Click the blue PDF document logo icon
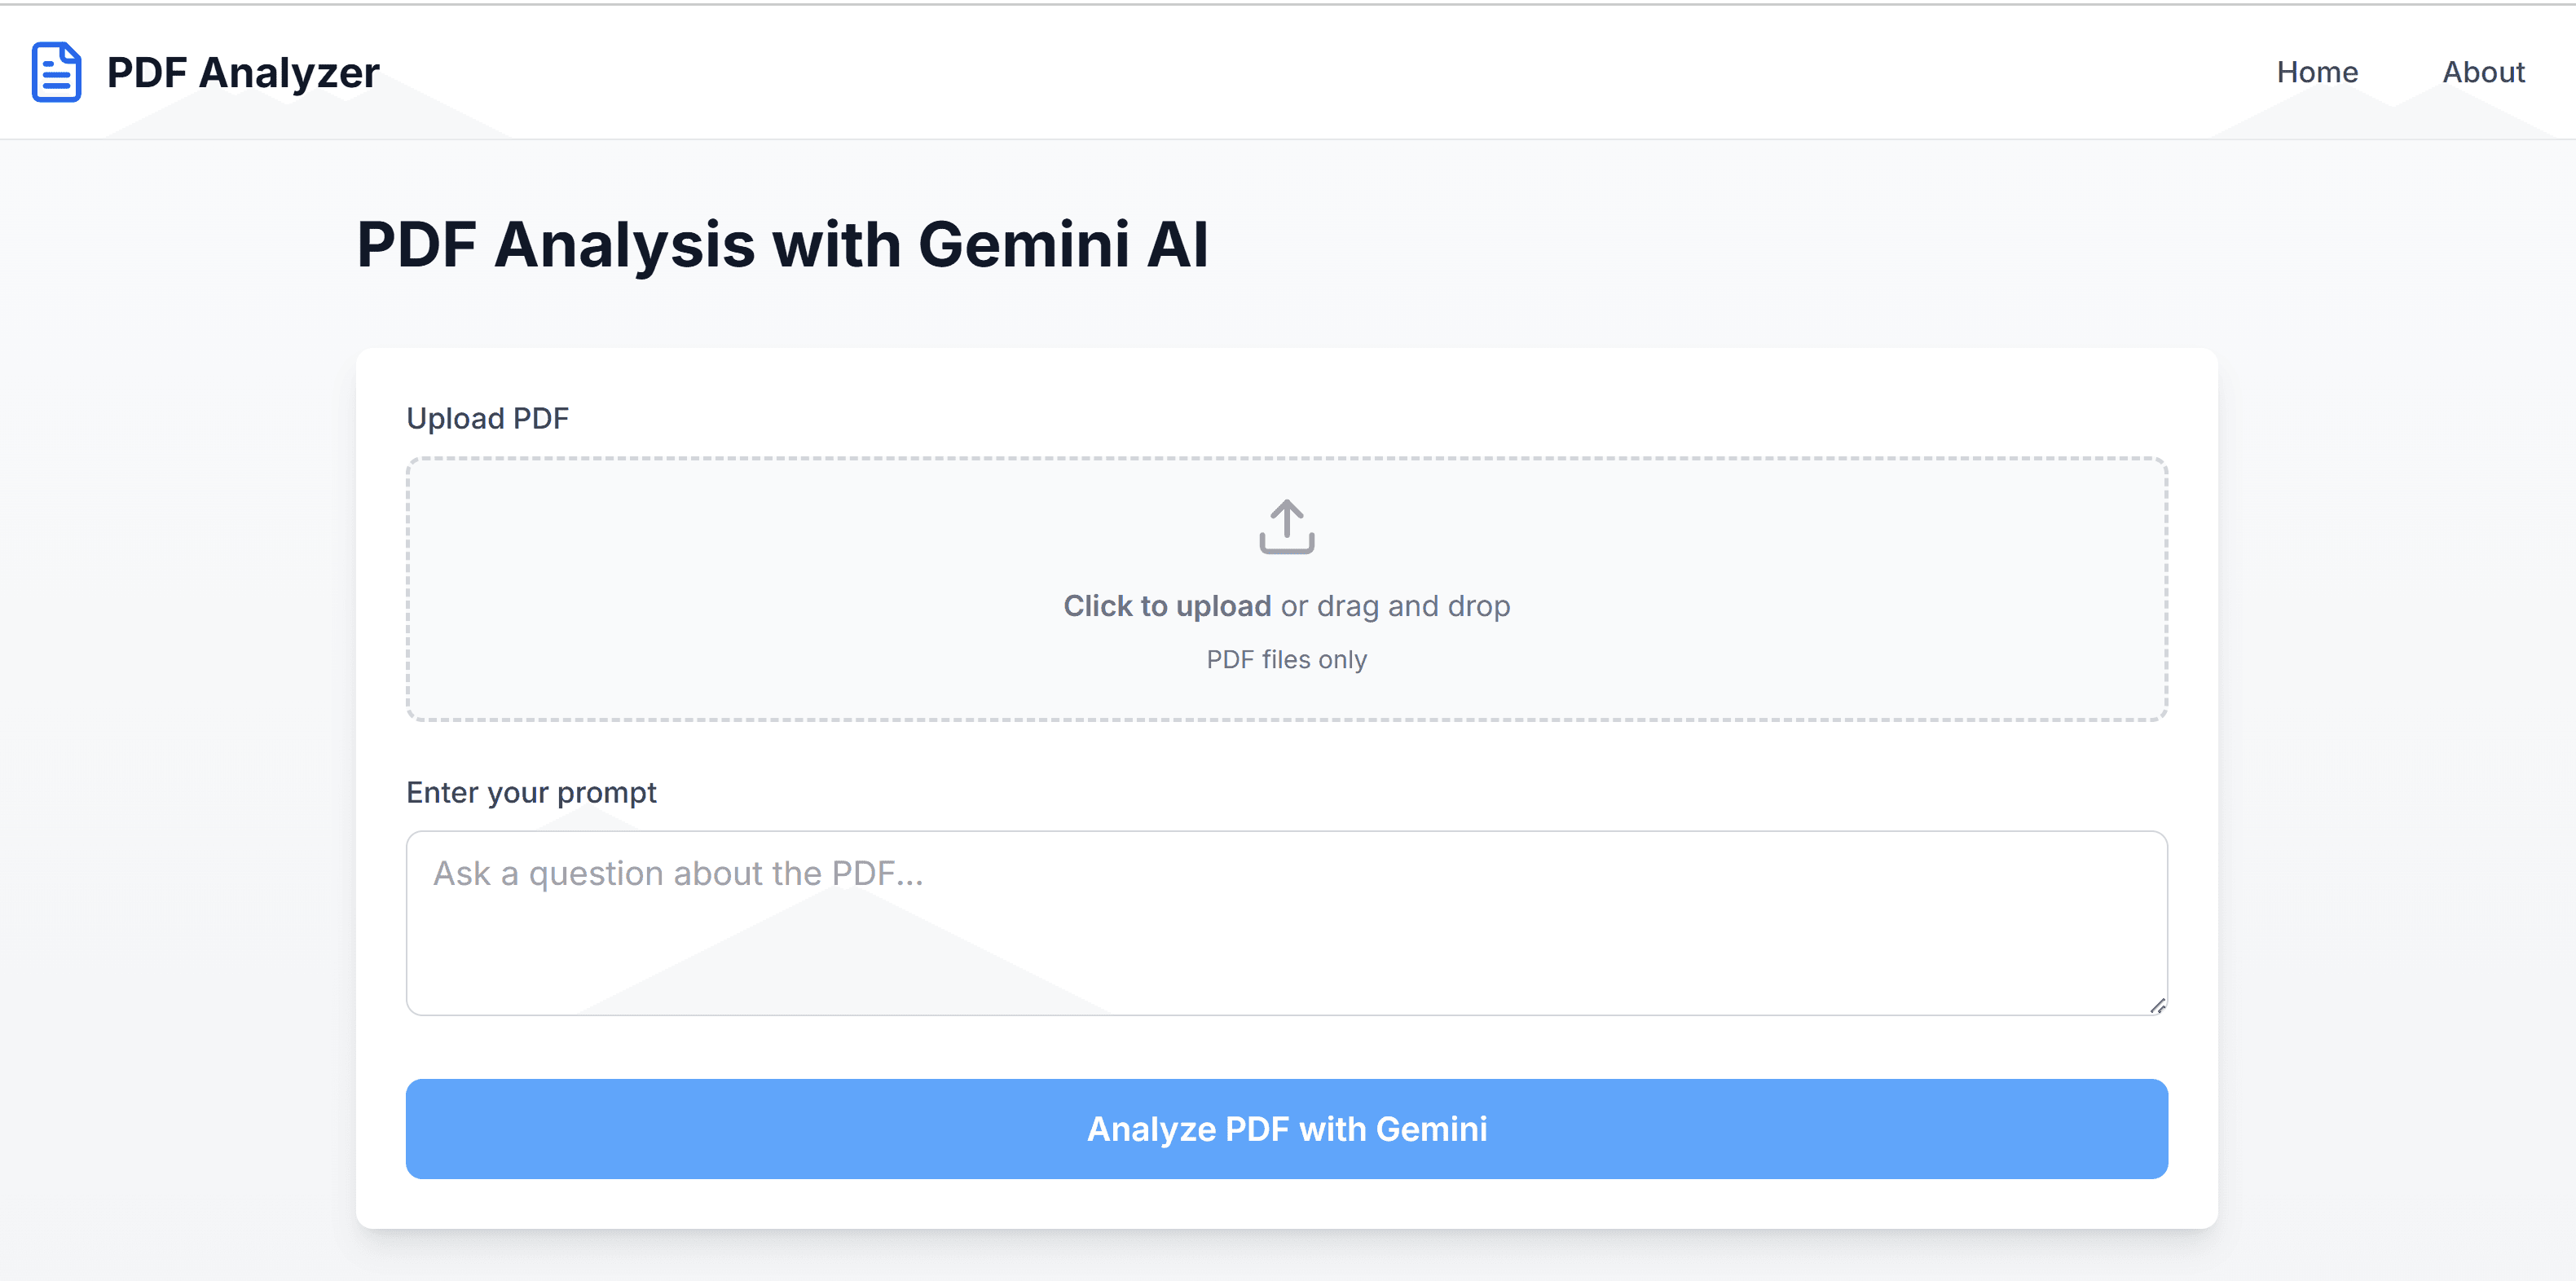Screen dimensions: 2576x1281 click(x=56, y=72)
